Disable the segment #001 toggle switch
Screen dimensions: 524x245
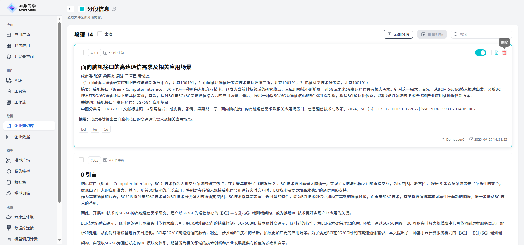tap(480, 53)
